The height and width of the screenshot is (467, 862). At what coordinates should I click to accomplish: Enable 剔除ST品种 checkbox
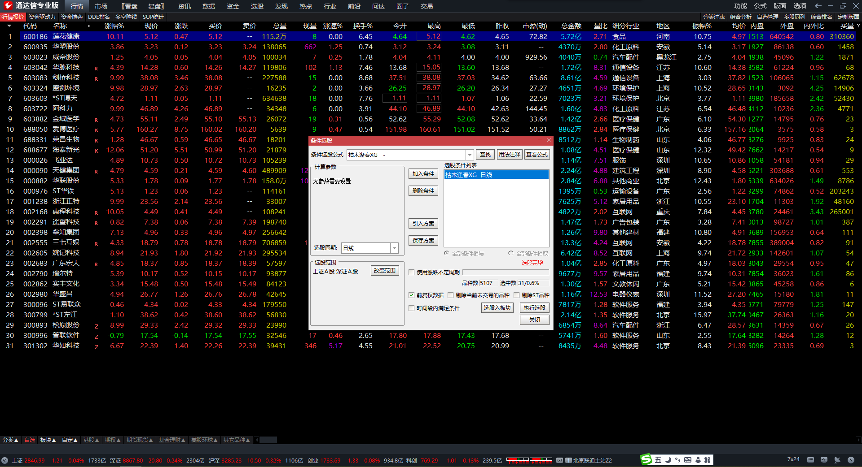(516, 295)
